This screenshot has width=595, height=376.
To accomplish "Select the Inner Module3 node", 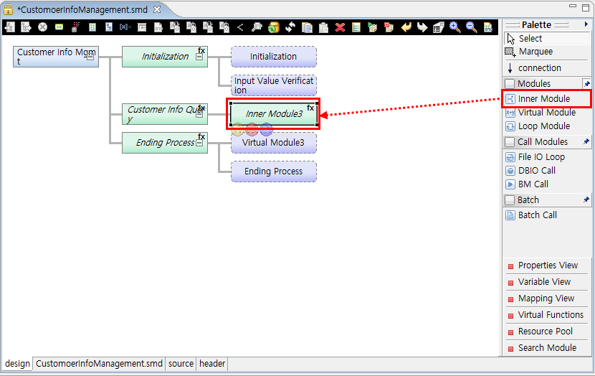I will [274, 113].
